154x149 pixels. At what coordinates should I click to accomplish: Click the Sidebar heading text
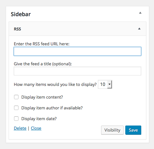(21, 14)
